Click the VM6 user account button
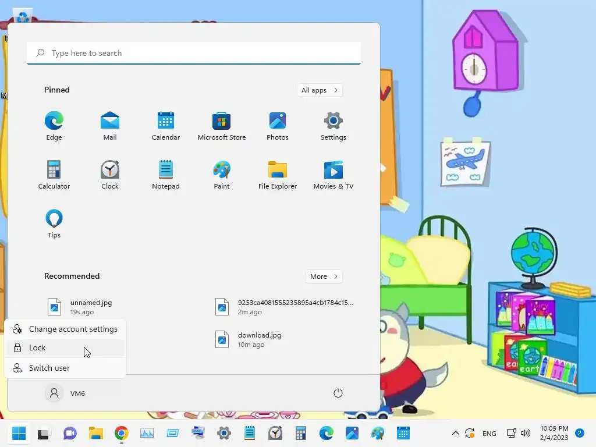 pos(65,393)
